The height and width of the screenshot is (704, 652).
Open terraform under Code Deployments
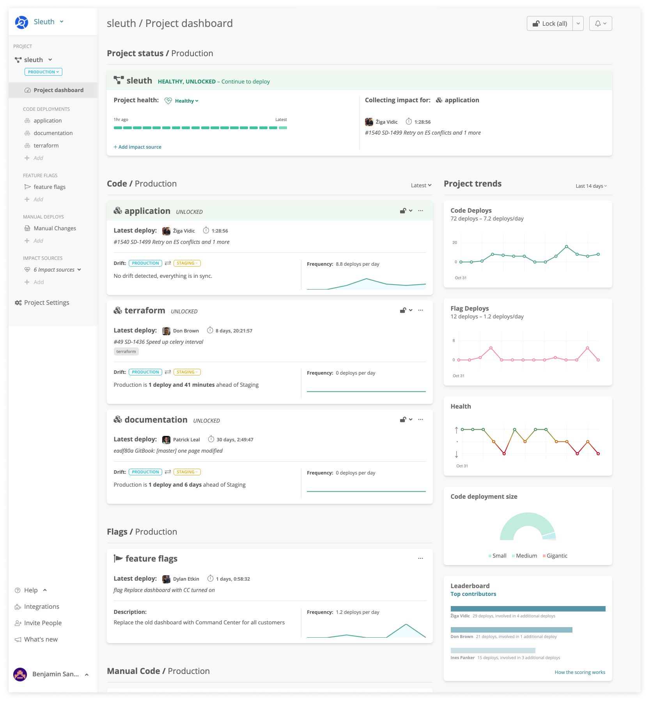click(x=46, y=146)
